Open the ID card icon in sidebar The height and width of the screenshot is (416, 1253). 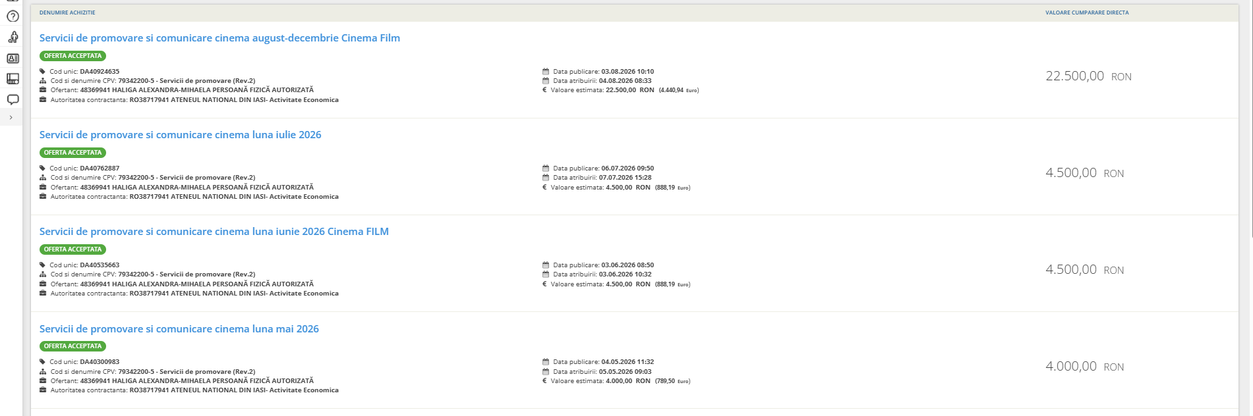point(13,59)
